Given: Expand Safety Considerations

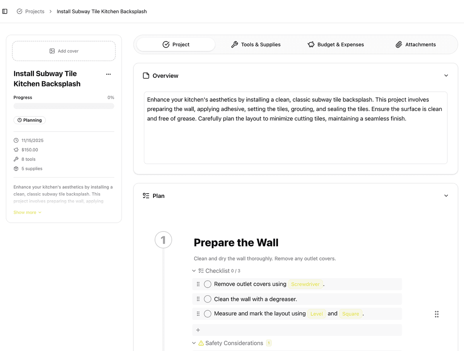Looking at the screenshot, I should point(194,343).
